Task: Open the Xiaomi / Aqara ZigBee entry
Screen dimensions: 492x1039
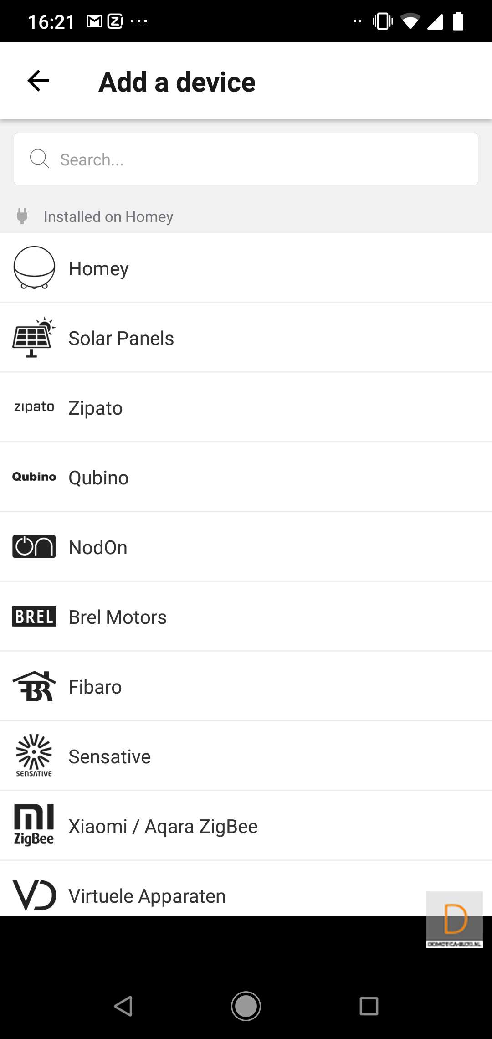Action: pos(163,827)
